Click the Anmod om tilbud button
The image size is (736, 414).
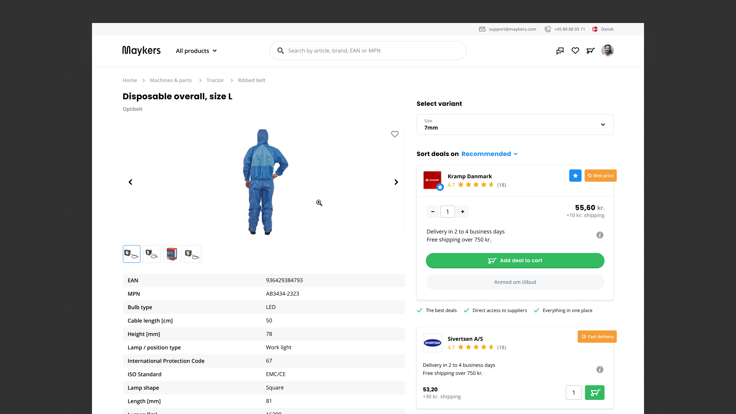click(x=515, y=282)
